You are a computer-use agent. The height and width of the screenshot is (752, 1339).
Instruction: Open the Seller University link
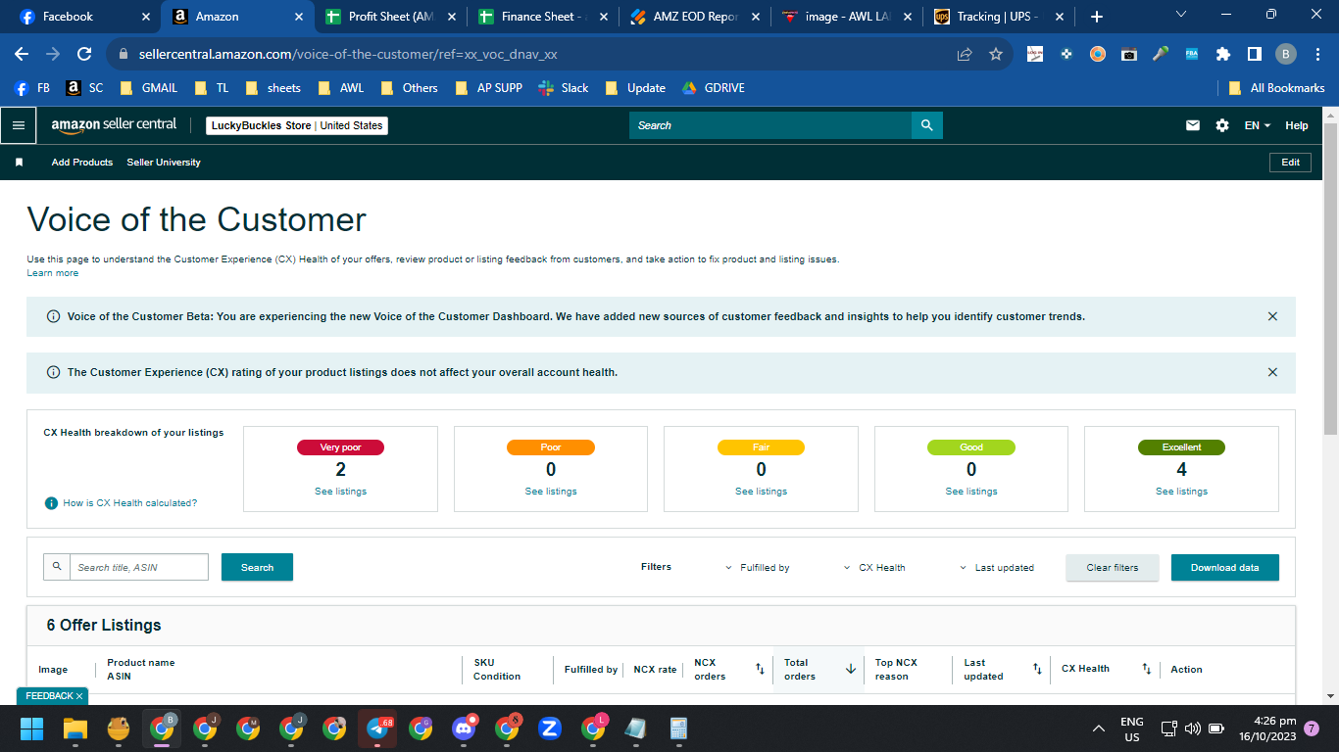pos(164,163)
